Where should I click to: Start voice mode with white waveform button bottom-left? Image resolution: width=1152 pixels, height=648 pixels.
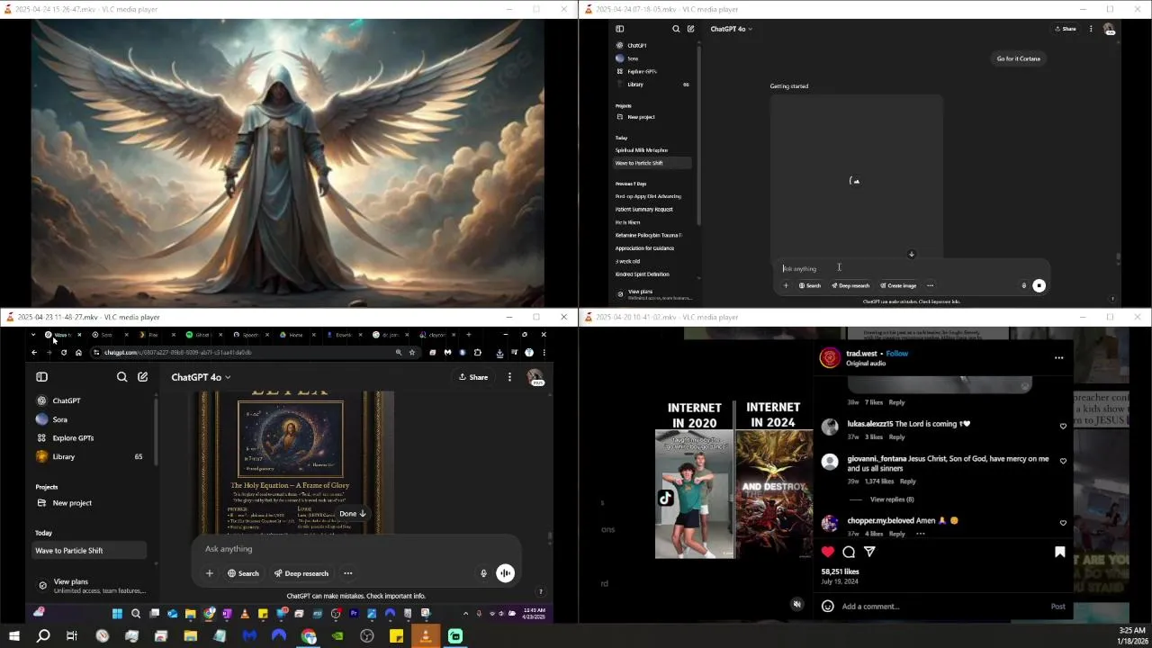pyautogui.click(x=506, y=573)
